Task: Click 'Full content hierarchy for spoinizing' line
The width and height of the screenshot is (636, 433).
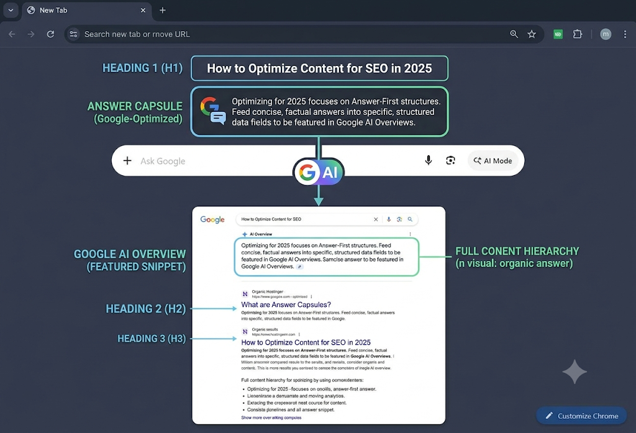Action: point(302,380)
